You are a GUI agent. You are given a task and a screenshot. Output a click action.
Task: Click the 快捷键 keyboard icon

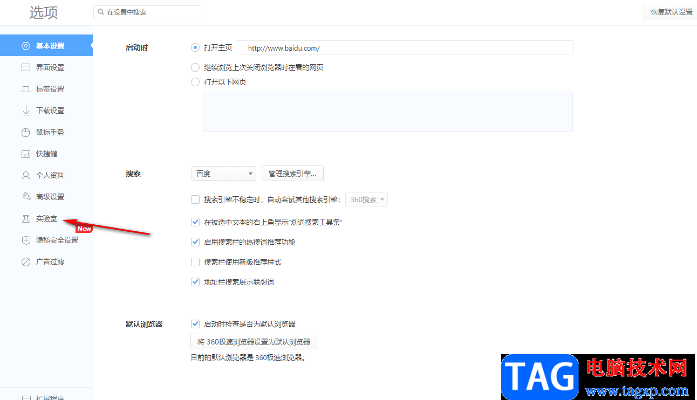click(x=26, y=154)
